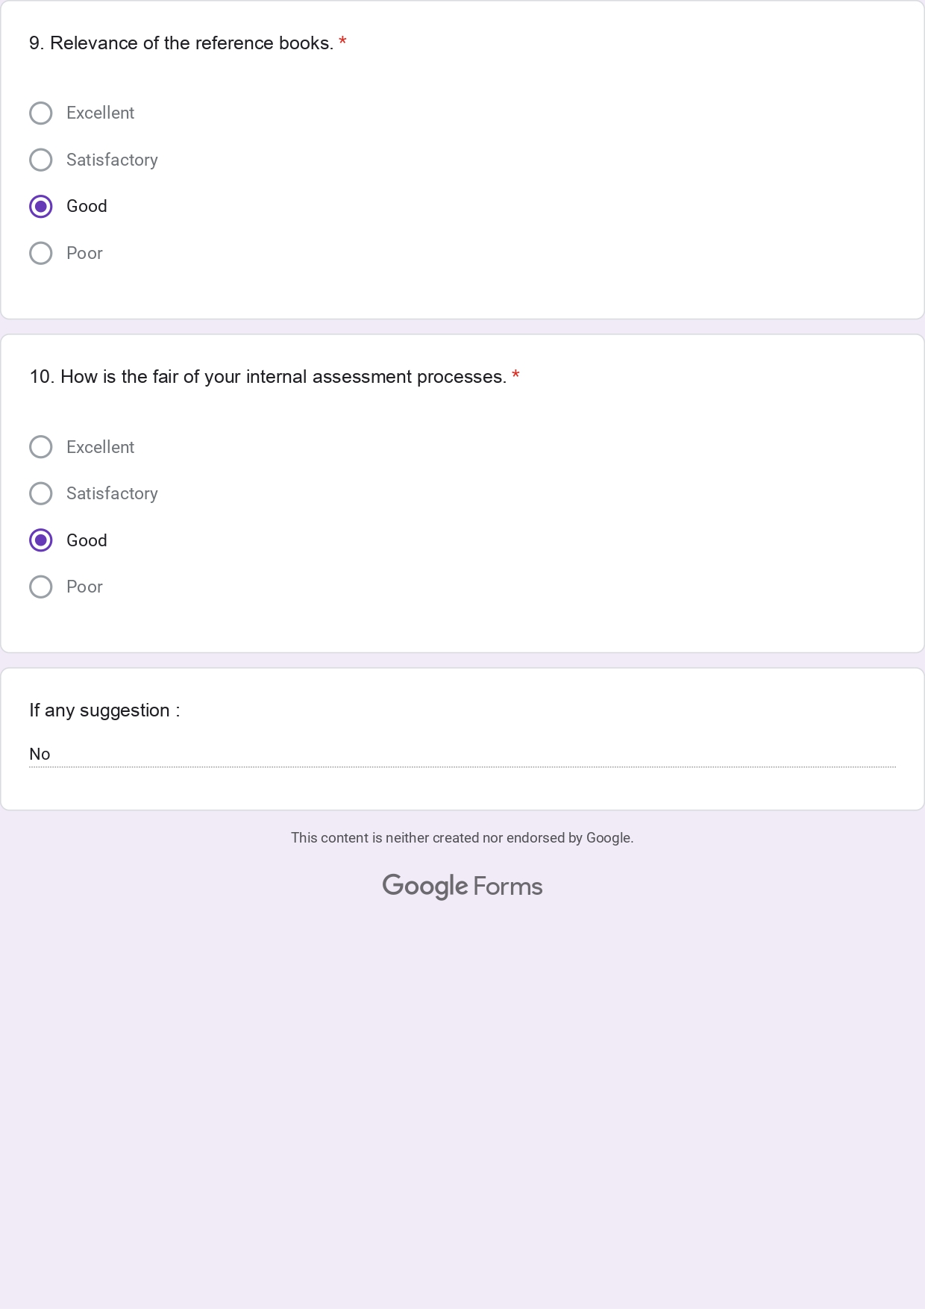Viewport: 925px width, 1309px height.
Task: Click the "Satisfactory" label text under question 9
Action: coord(112,160)
